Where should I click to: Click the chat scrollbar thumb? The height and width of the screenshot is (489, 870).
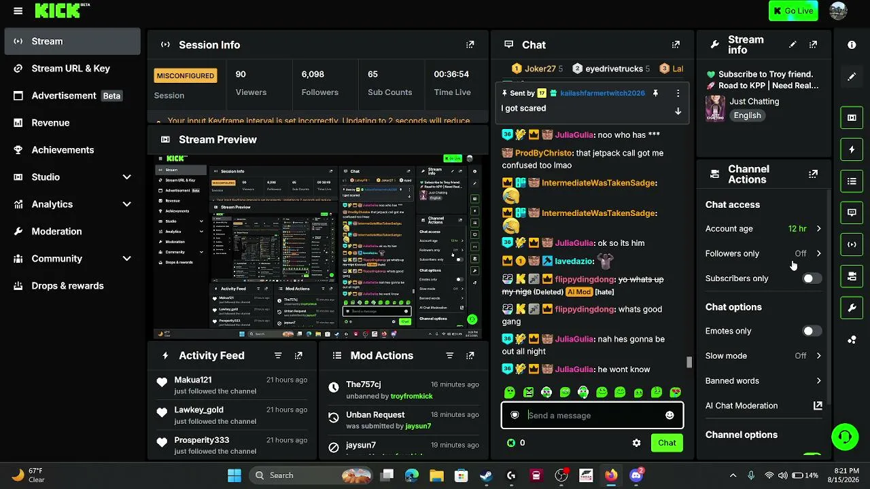click(689, 362)
